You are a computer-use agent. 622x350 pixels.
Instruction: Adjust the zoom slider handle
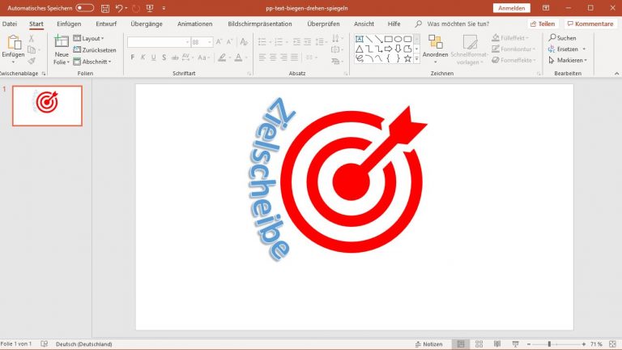pos(550,344)
